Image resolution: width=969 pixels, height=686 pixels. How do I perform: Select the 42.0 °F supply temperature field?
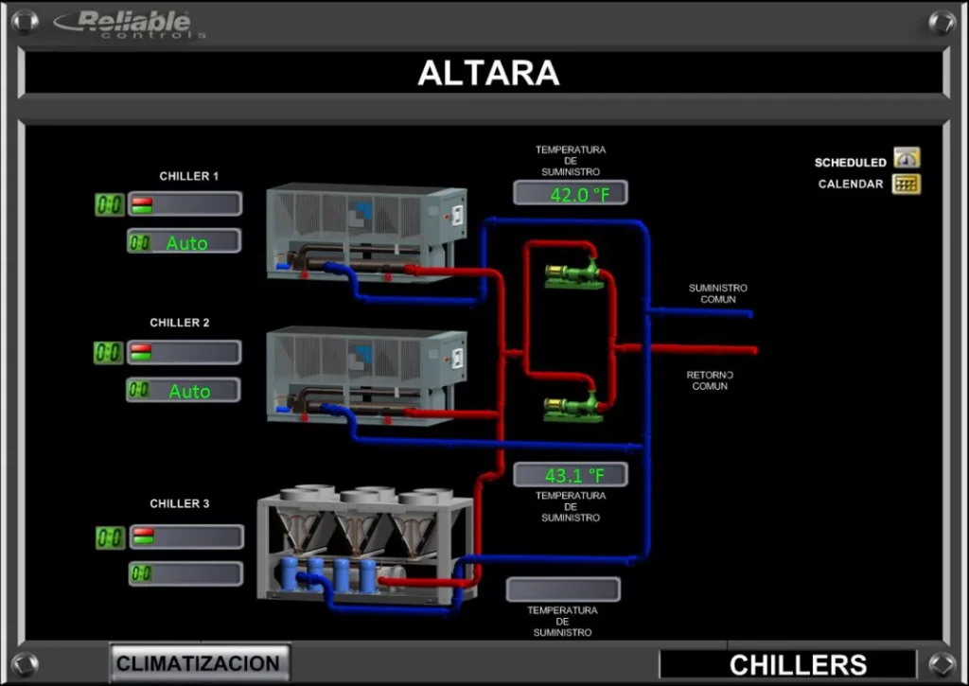570,194
